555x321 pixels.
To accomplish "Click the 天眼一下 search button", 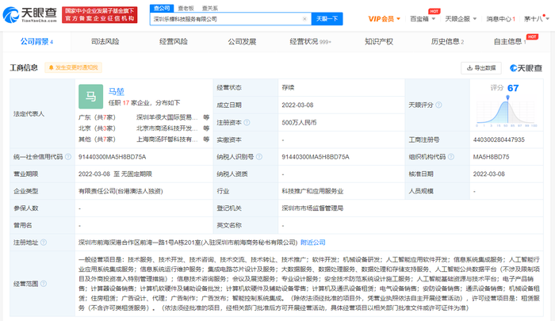I will coord(327,19).
